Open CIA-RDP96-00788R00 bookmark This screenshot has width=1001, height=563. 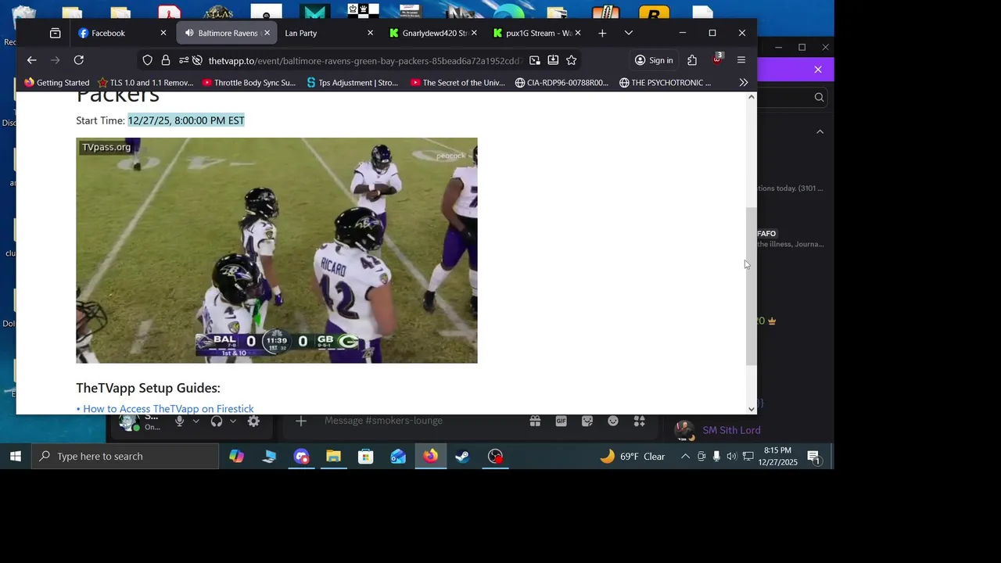(561, 82)
